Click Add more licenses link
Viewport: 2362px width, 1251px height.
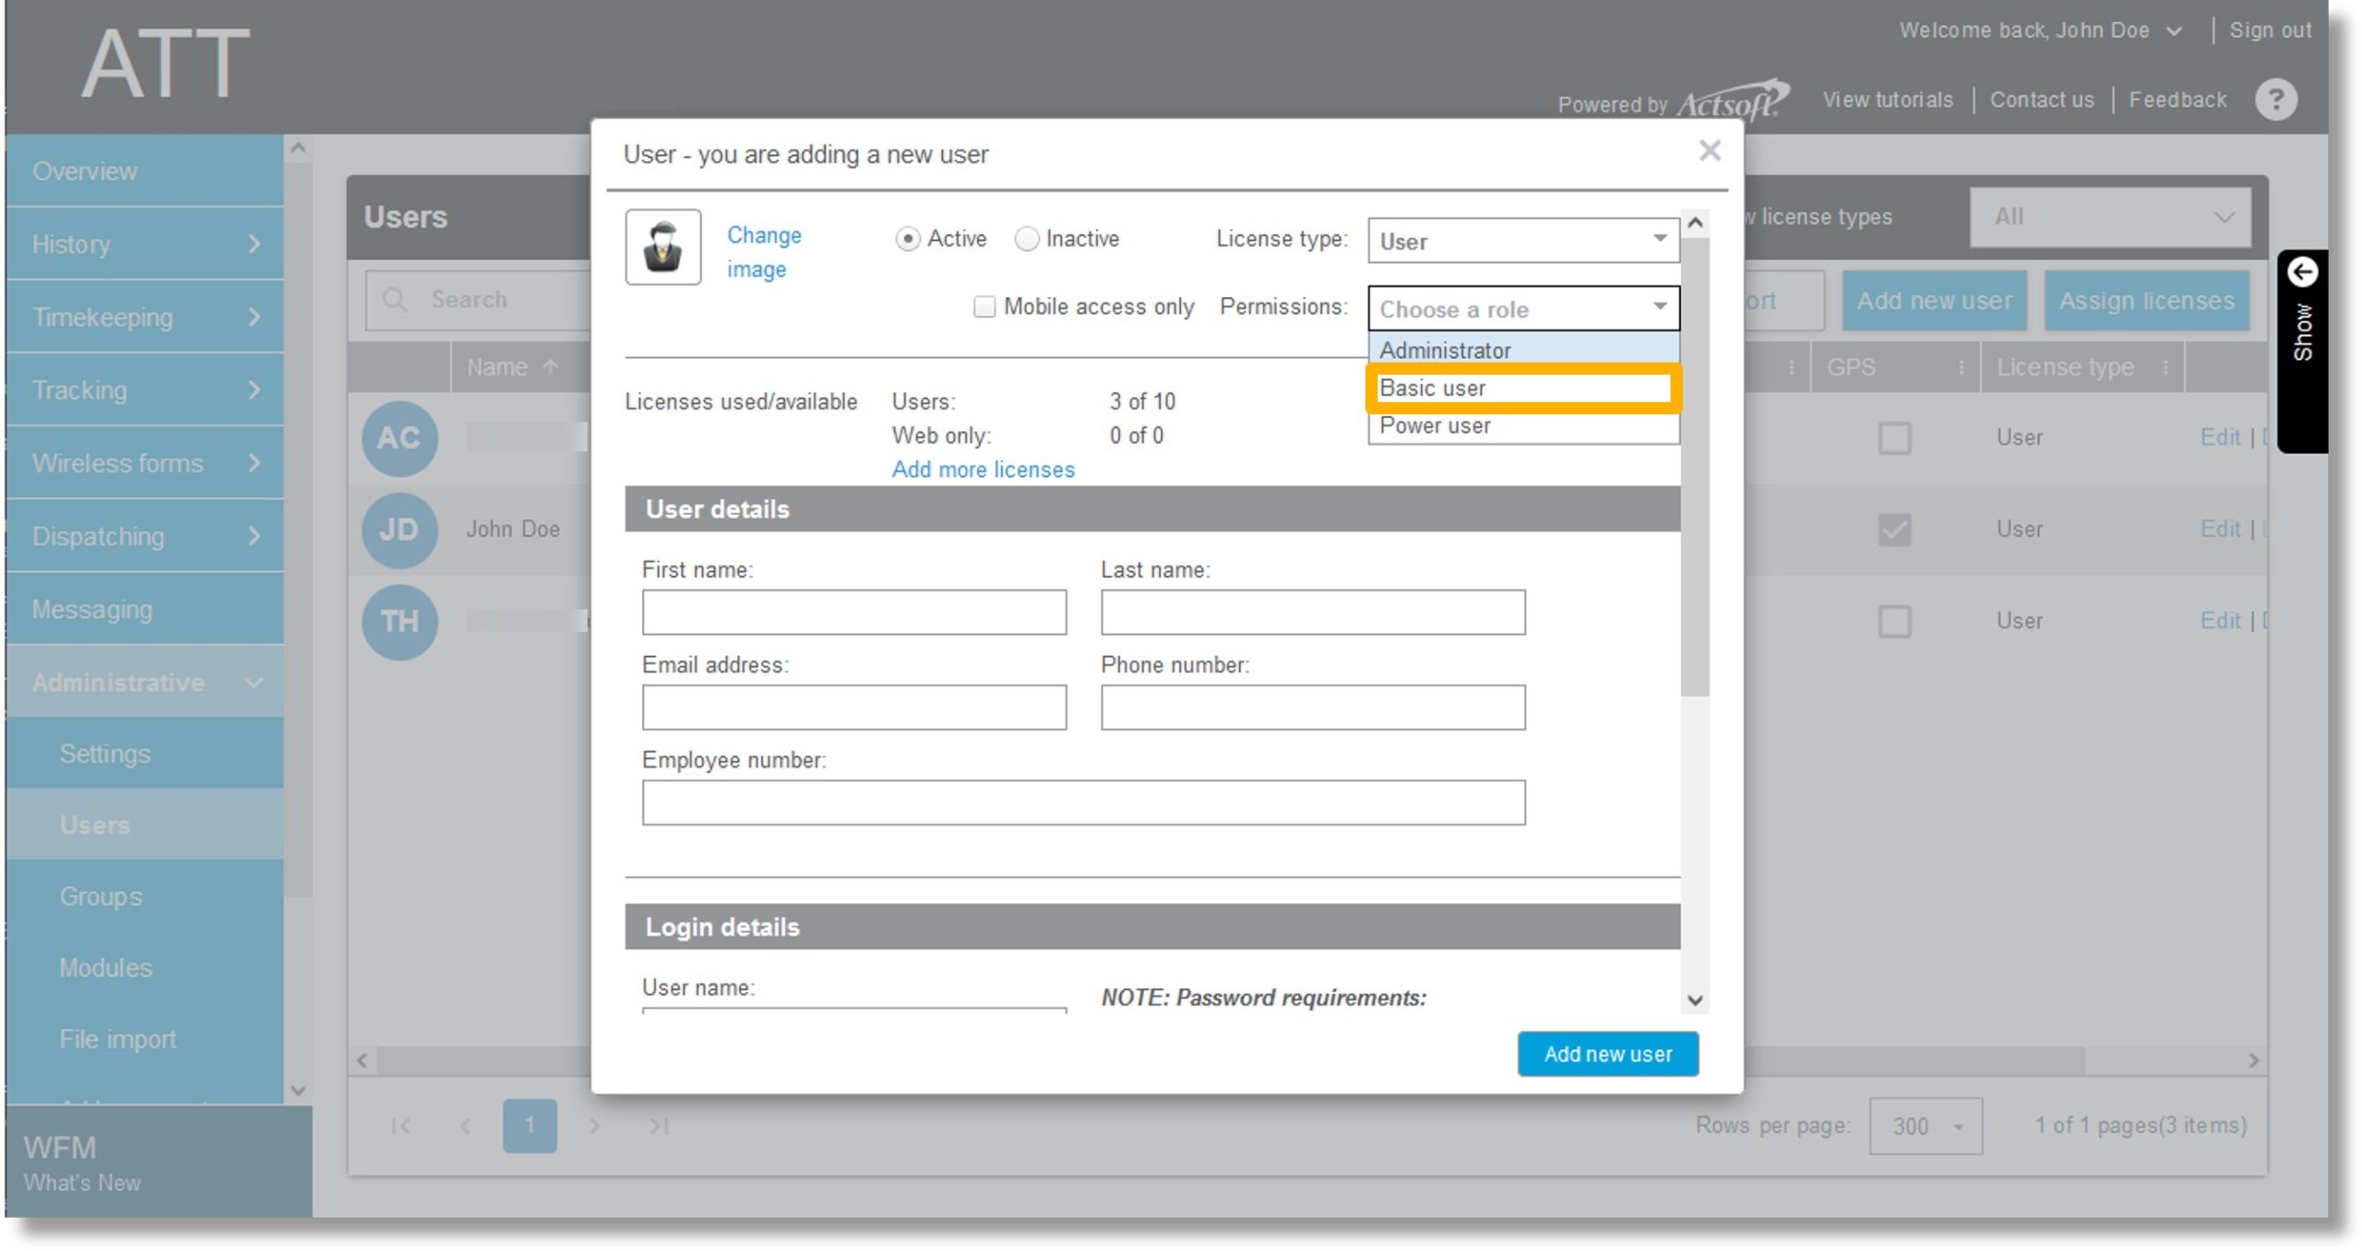point(983,469)
